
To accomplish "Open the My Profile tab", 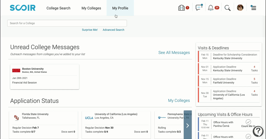I will 120,8.
